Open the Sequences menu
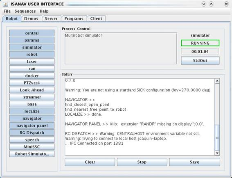The width and height of the screenshot is (232, 178). [25, 11]
